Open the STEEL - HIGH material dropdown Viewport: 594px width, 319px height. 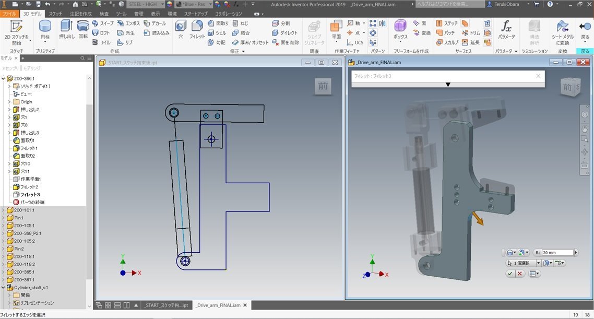[162, 4]
